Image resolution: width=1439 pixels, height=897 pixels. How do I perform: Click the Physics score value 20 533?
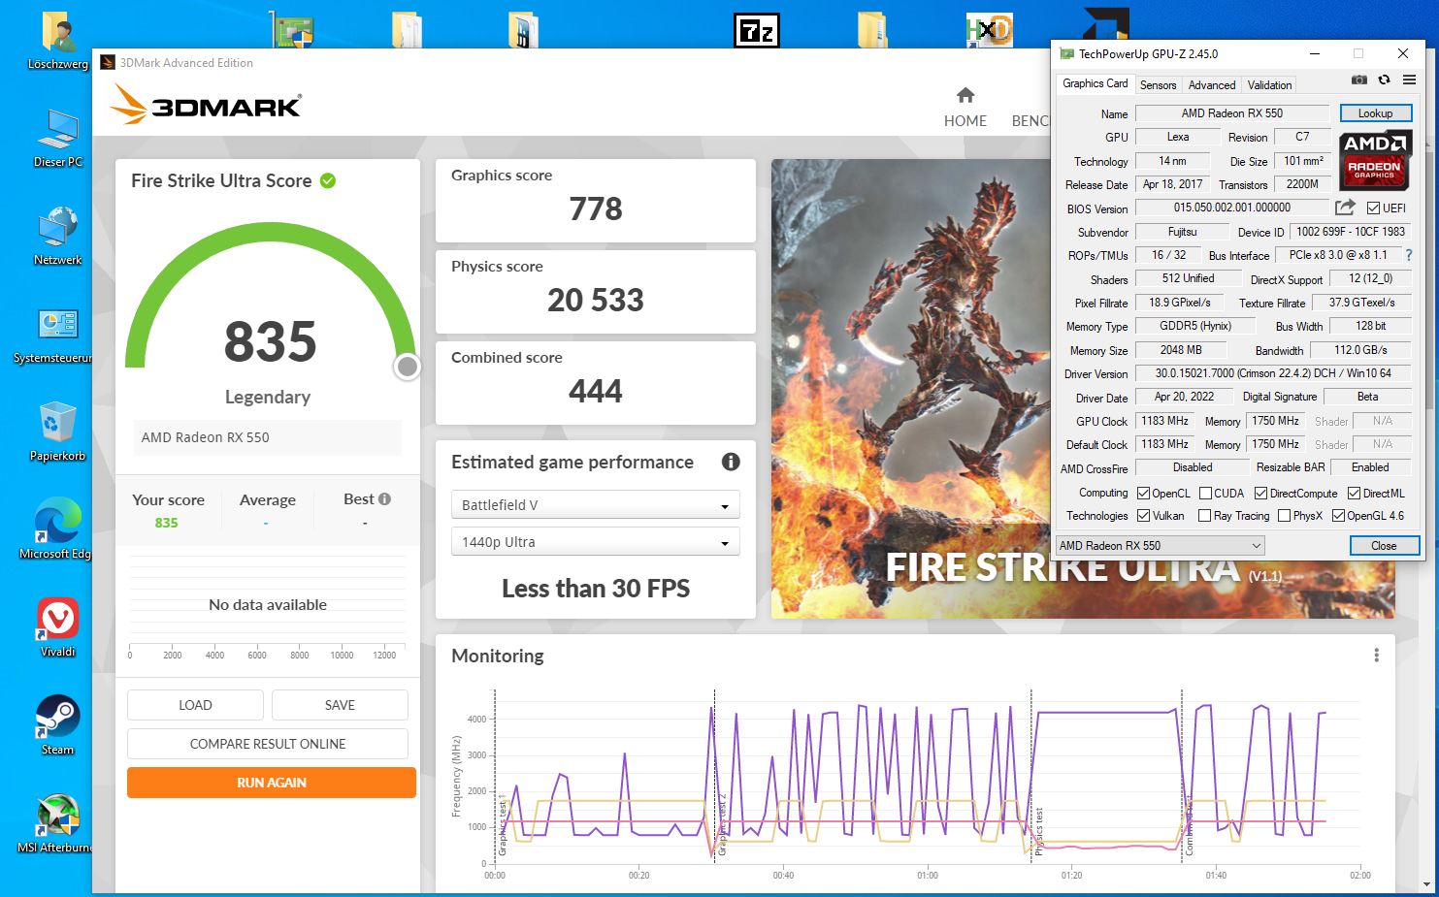[596, 300]
